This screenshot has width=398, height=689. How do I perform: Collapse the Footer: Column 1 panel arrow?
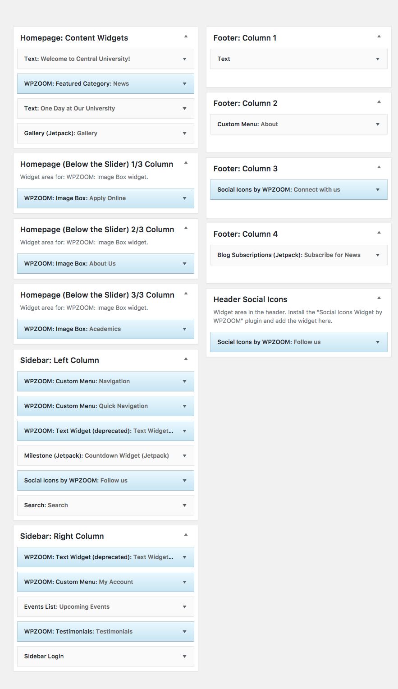pyautogui.click(x=379, y=37)
